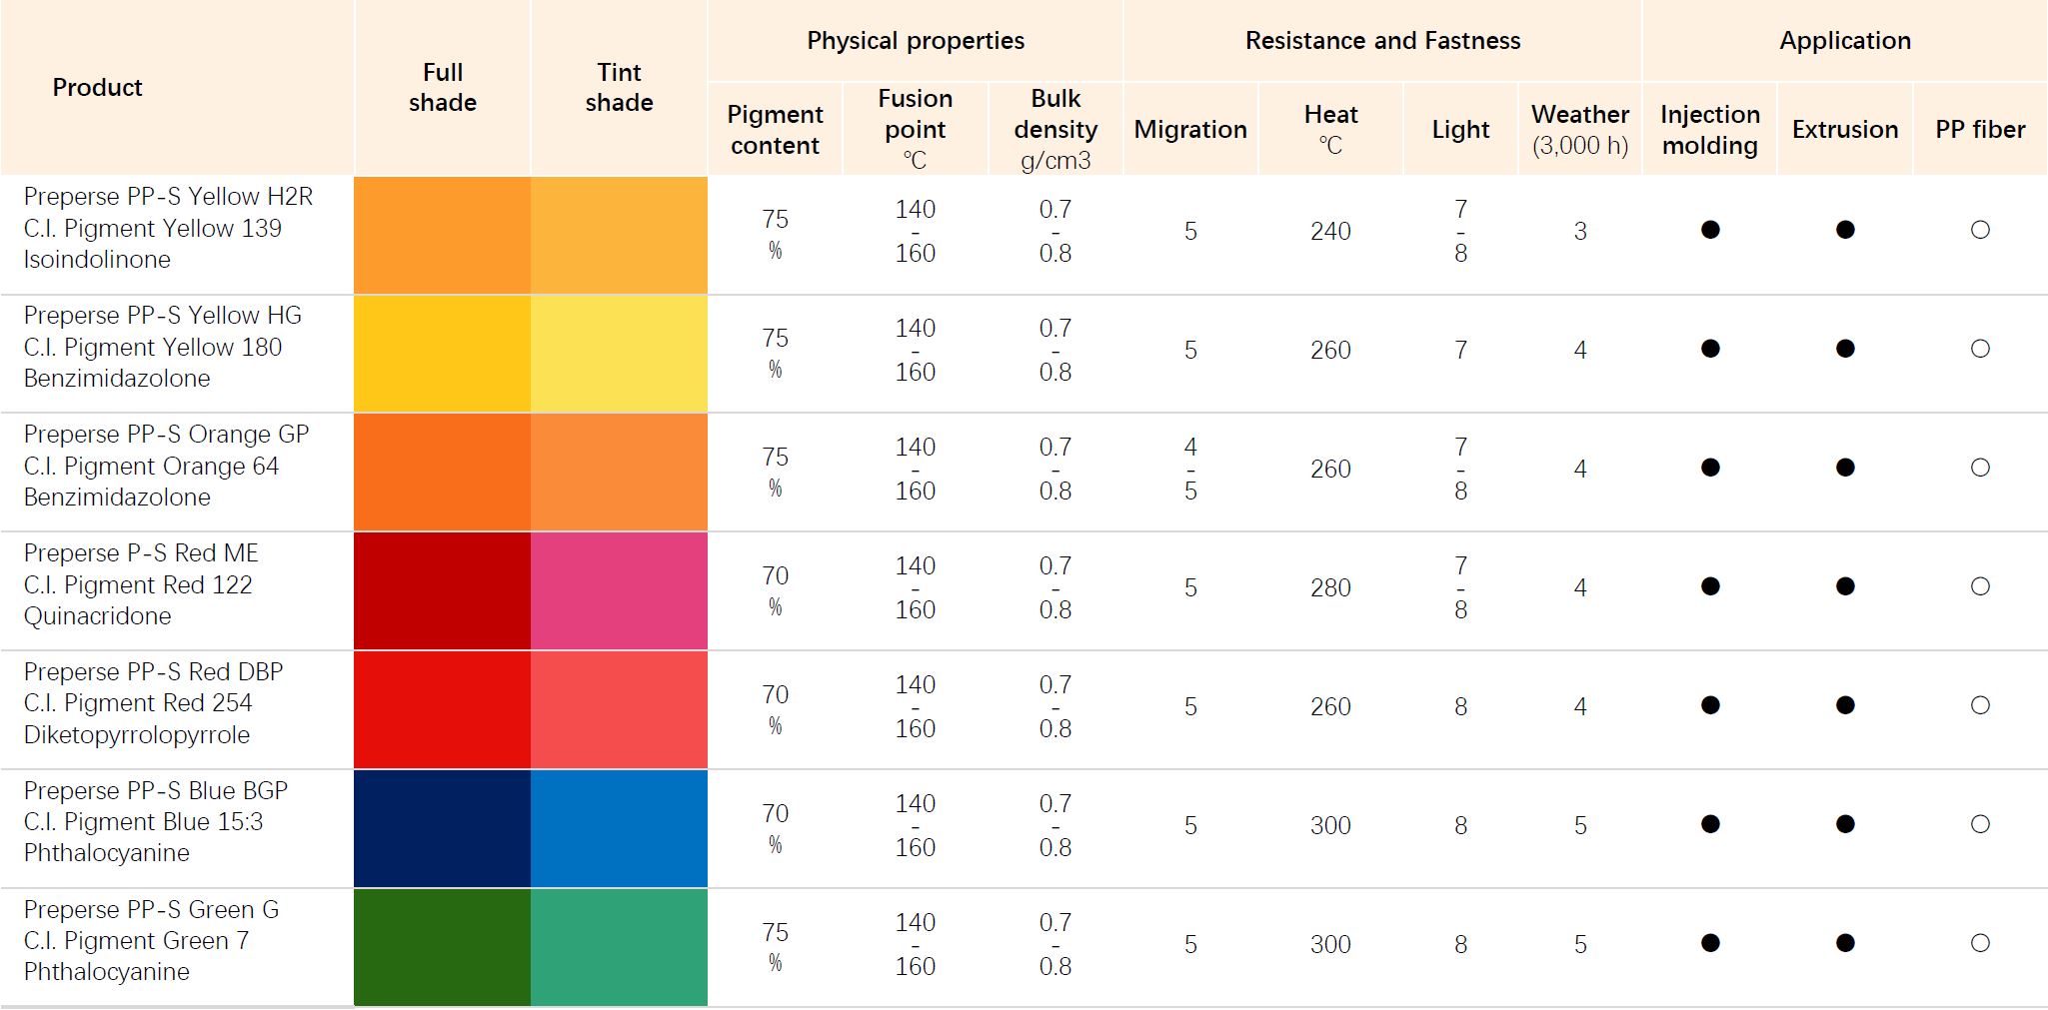The height and width of the screenshot is (1010, 2048).
Task: Click Extrusion dot for Yellow H2R
Action: [1845, 230]
